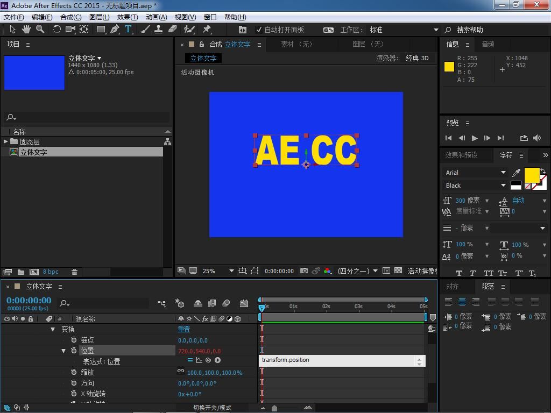Toggle the X Rotation stopwatch
Image resolution: width=551 pixels, height=413 pixels.
[74, 394]
